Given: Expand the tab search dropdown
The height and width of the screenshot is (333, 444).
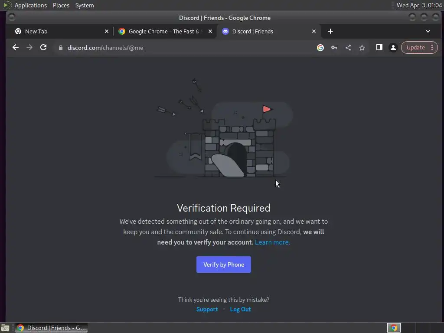Looking at the screenshot, I should pyautogui.click(x=428, y=31).
